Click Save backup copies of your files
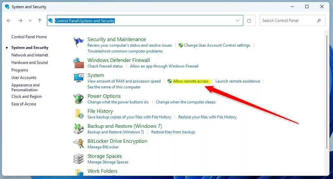Screen dimensions: 333x179 129,117
